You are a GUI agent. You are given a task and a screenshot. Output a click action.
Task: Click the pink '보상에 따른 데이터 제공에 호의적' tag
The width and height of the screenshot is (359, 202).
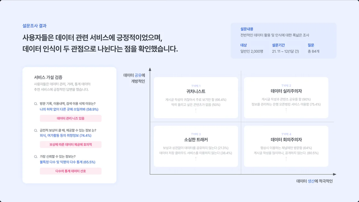point(71,145)
